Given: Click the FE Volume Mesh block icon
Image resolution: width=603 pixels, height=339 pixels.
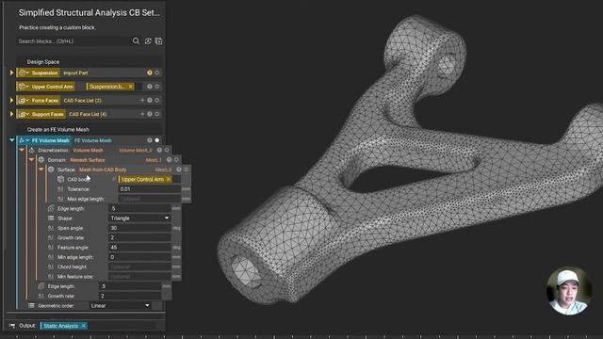Looking at the screenshot, I should 23,140.
